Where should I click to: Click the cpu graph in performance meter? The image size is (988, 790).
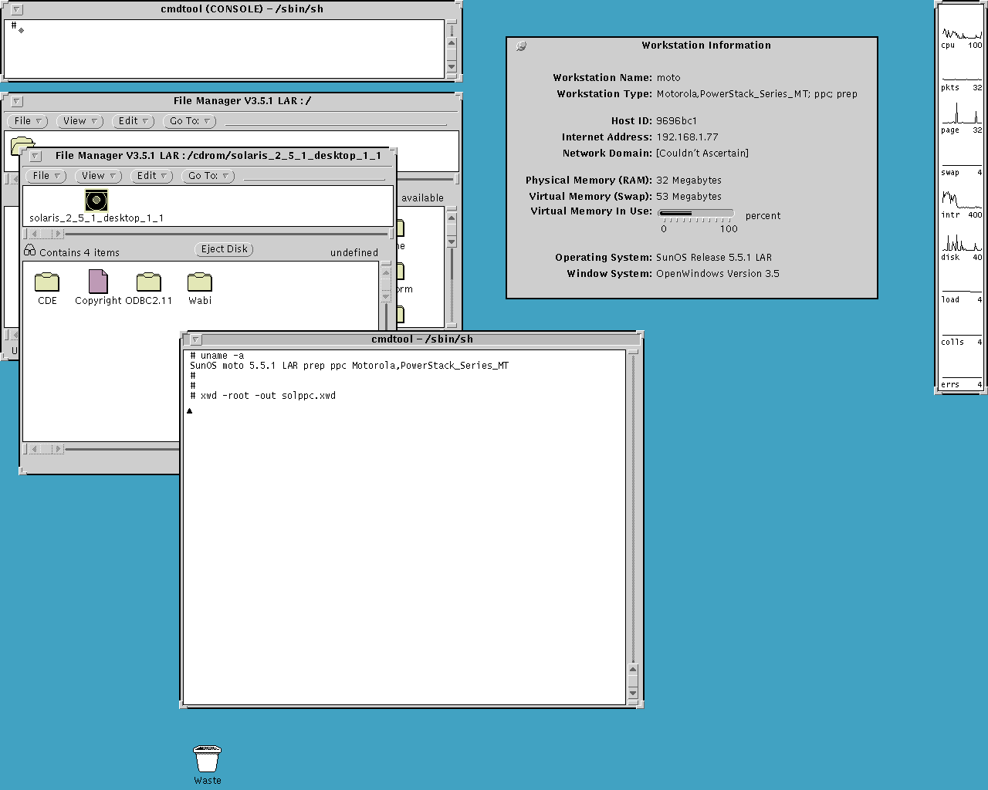click(961, 34)
